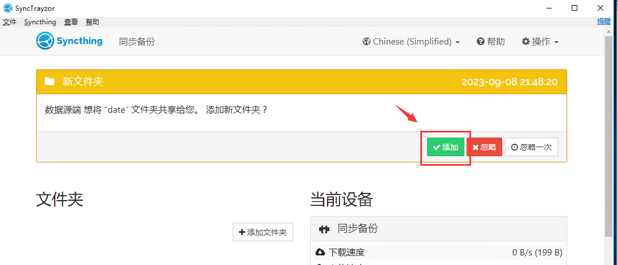618x265 pixels.
Task: Click the SyncTrayzor title bar app icon
Action: coord(7,8)
